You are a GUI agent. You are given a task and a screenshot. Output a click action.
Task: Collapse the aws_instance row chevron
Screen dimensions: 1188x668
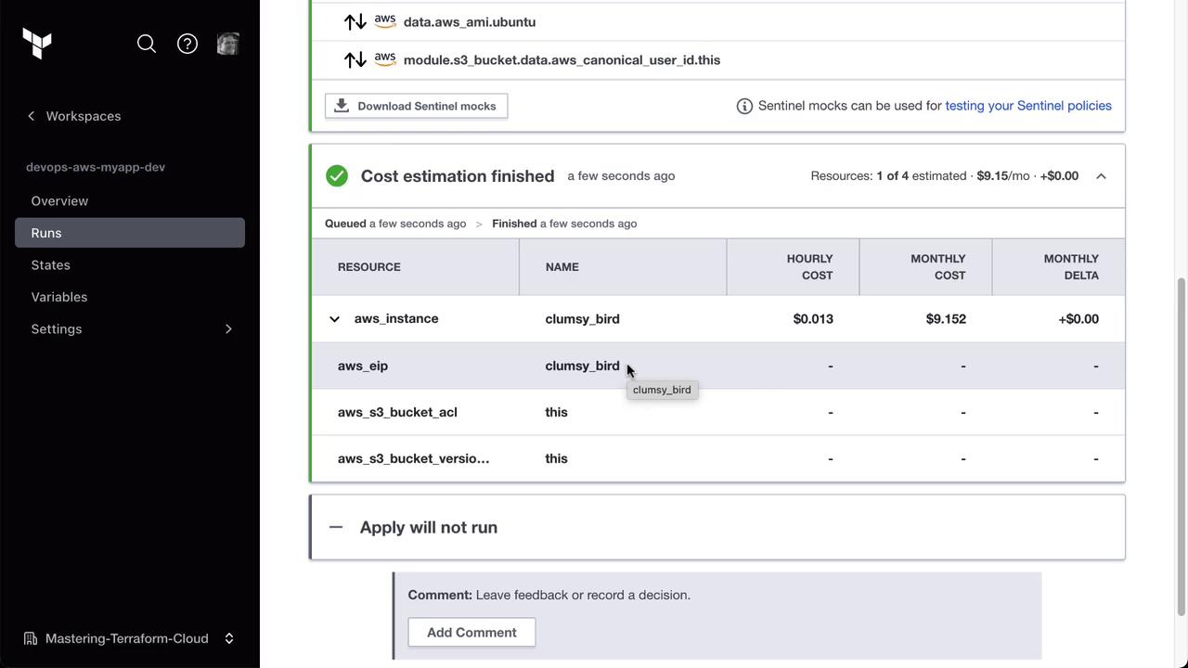(334, 319)
